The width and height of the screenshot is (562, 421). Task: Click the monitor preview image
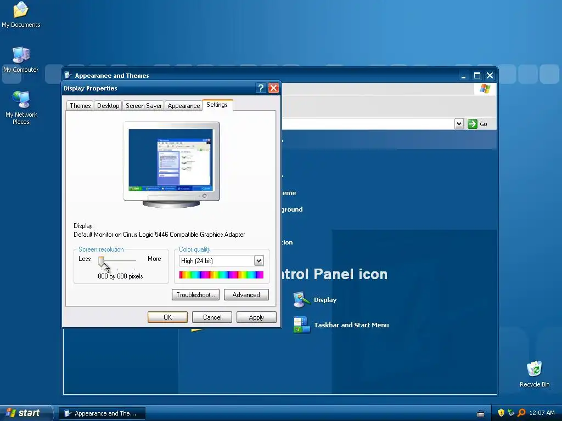click(171, 164)
